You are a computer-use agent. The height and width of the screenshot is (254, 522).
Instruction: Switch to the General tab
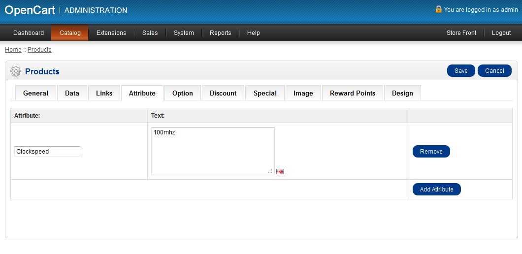(x=35, y=93)
